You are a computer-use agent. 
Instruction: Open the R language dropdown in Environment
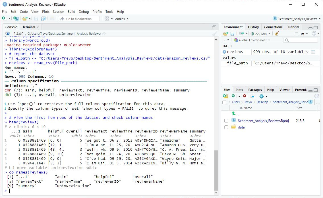pos(226,40)
